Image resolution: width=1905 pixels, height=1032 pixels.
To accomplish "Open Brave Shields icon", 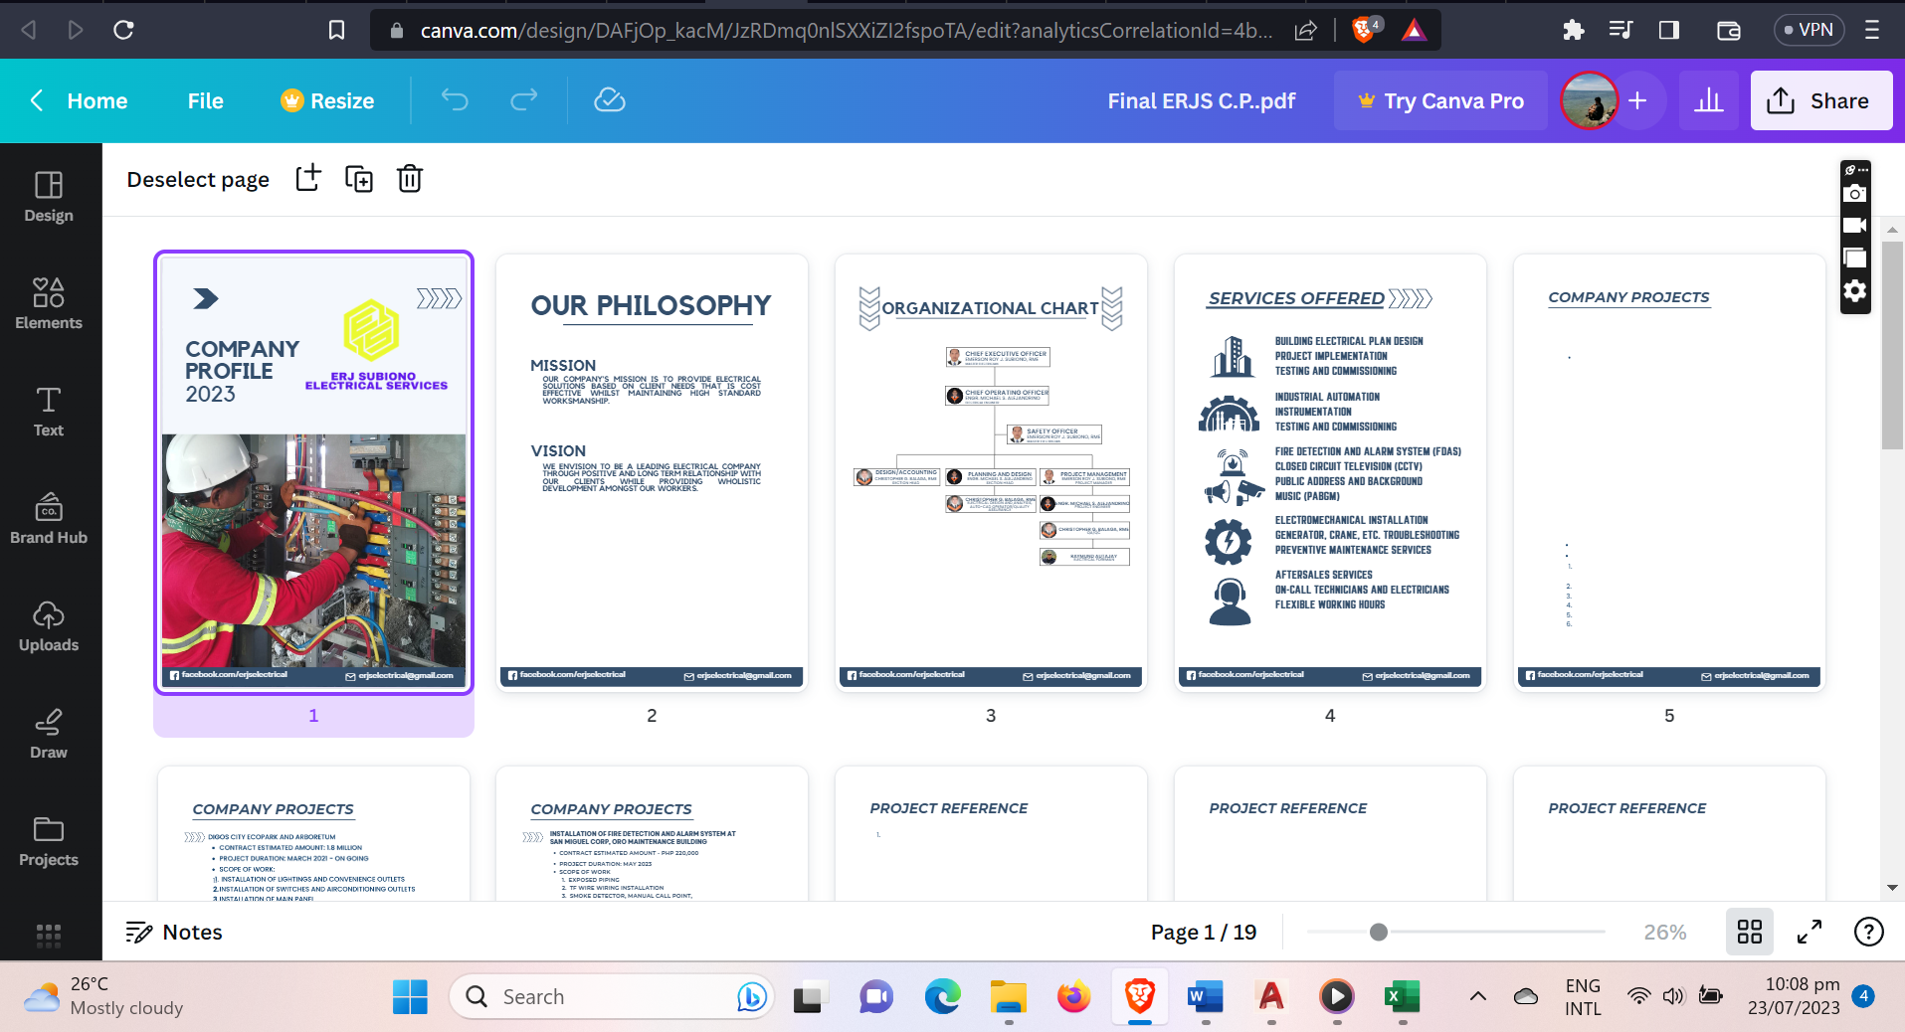I will pos(1366,30).
